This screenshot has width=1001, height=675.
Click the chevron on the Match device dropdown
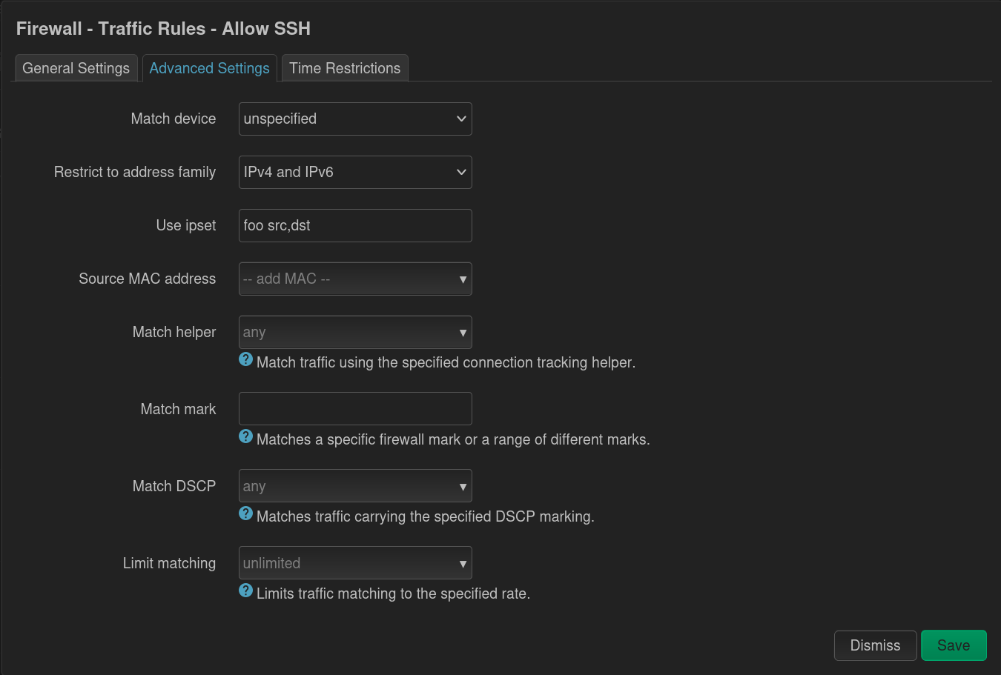pos(461,119)
